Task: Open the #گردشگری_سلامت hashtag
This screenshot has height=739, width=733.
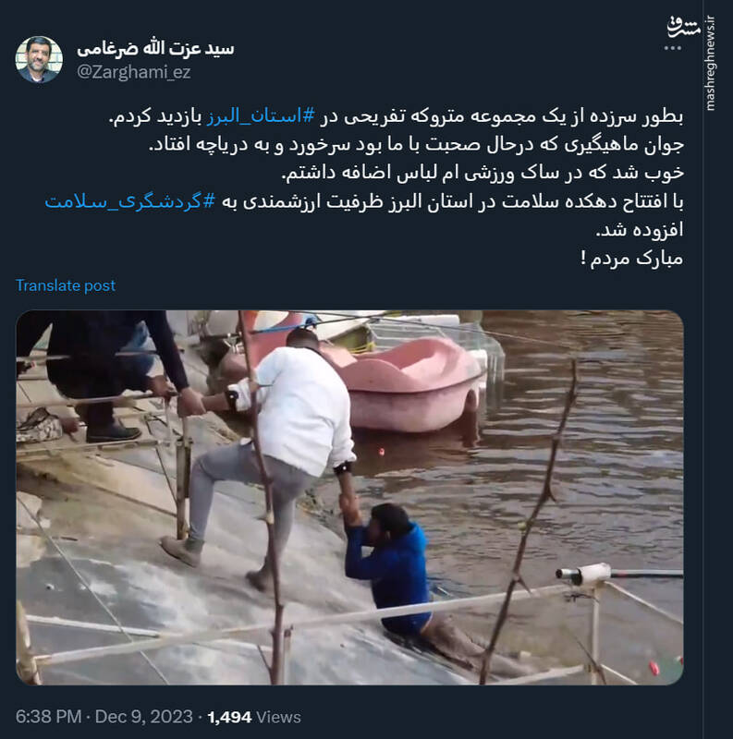Action: (129, 201)
